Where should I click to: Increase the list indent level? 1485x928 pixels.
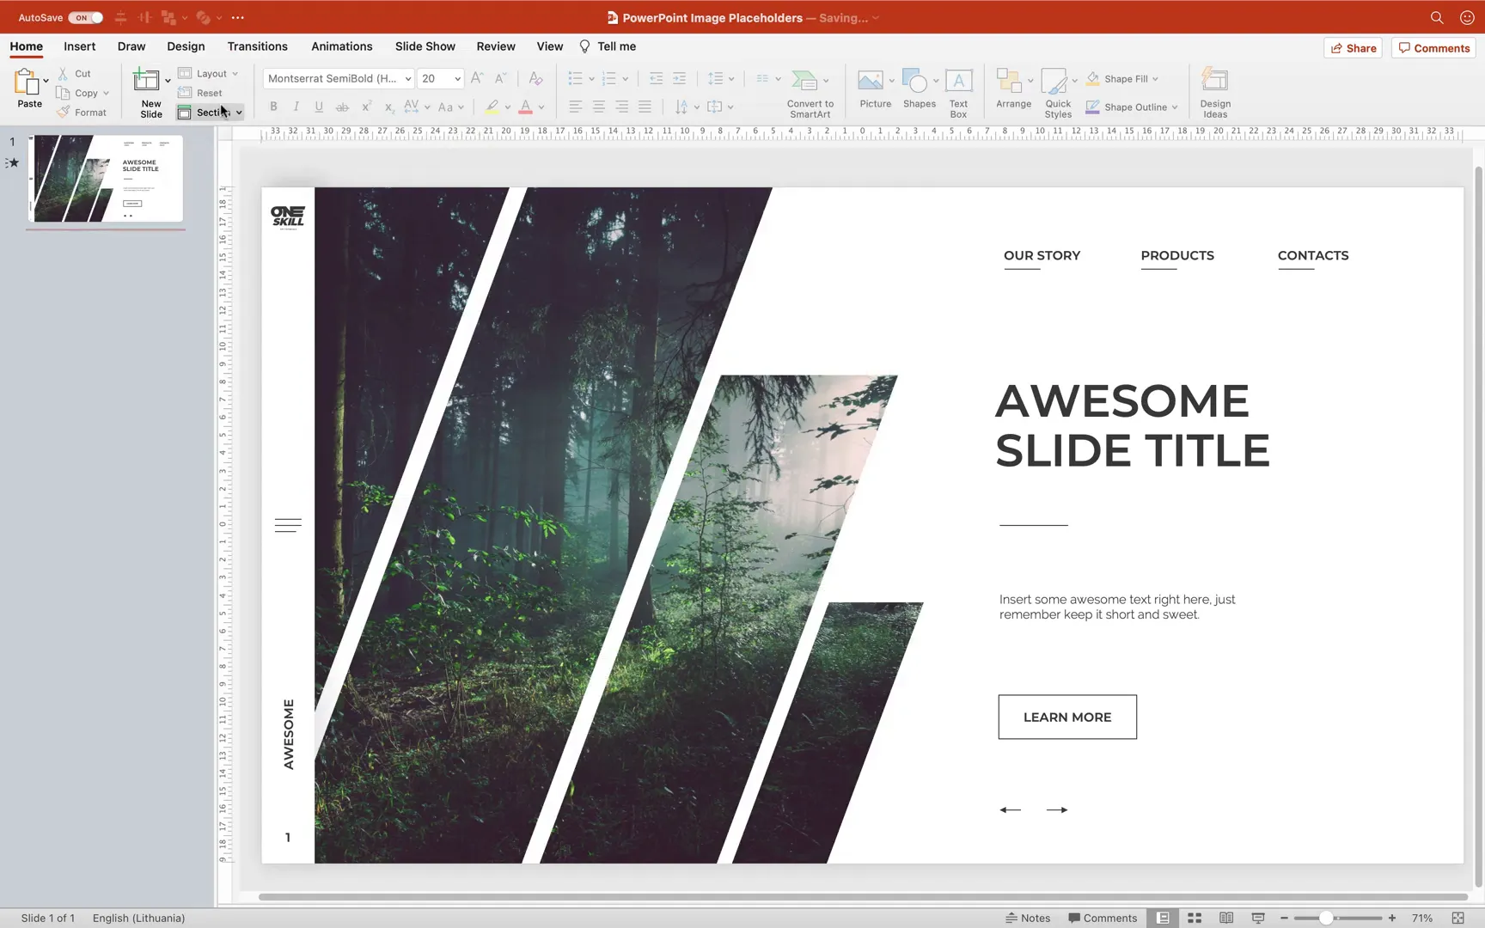pos(679,78)
